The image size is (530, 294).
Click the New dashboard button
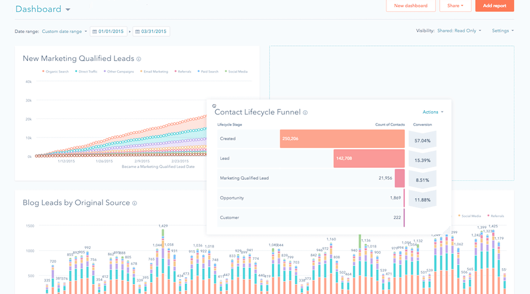[411, 6]
